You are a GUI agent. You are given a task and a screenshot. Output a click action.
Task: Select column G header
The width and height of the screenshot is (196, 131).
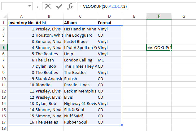point(184,16)
